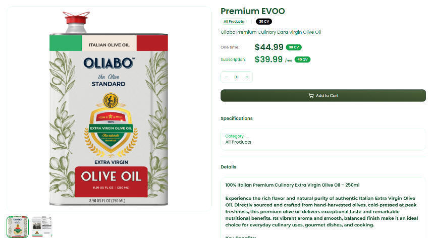This screenshot has width=432, height=238.
Task: Click the $39.99 subscription price
Action: (268, 59)
